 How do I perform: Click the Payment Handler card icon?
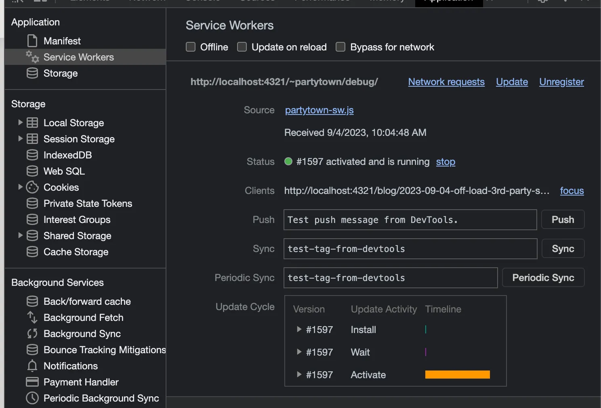click(32, 382)
